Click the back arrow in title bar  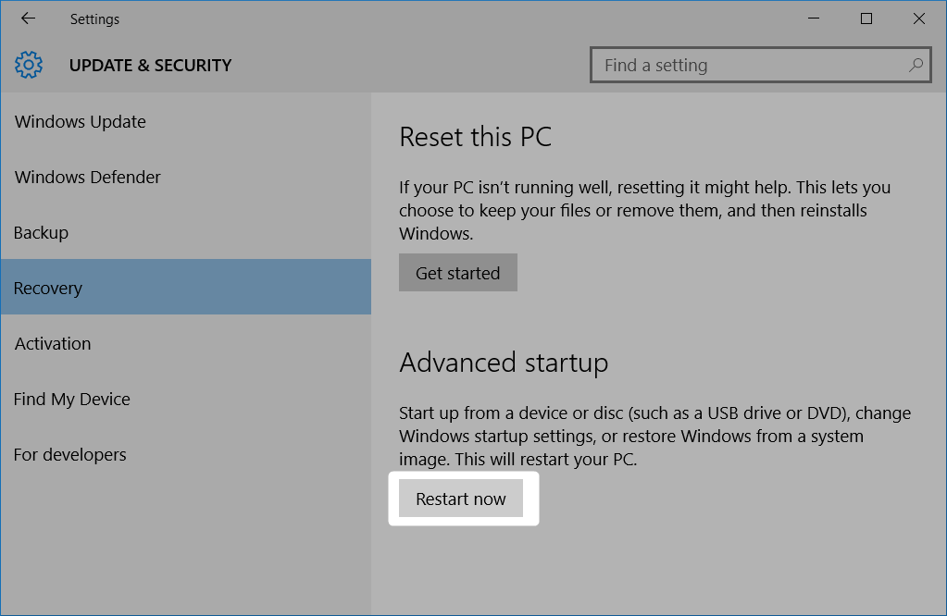[x=28, y=18]
